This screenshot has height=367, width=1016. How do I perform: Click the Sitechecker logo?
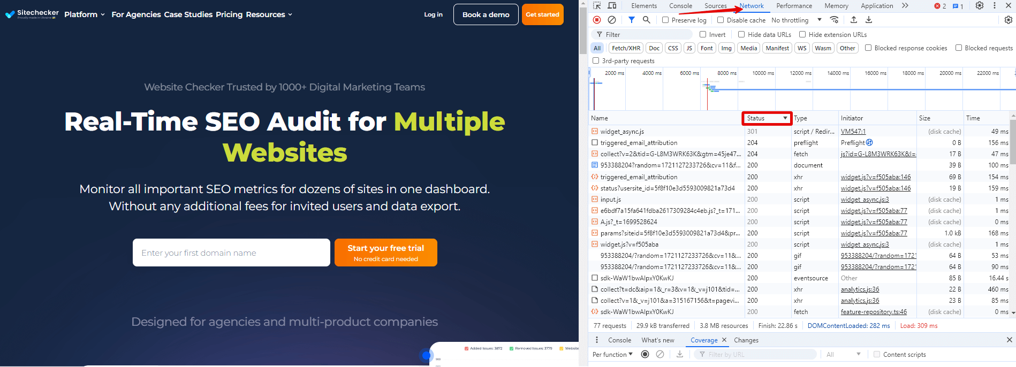pyautogui.click(x=32, y=14)
